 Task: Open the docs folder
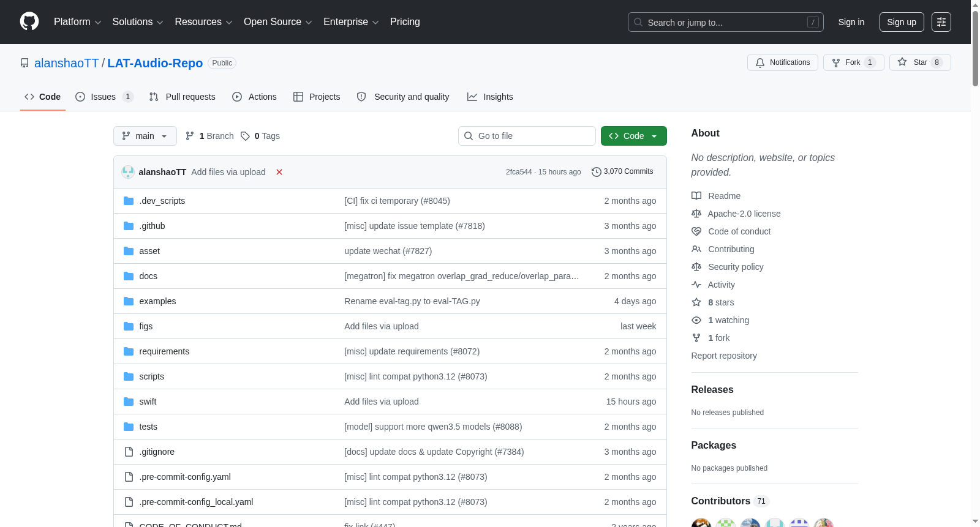(x=148, y=276)
